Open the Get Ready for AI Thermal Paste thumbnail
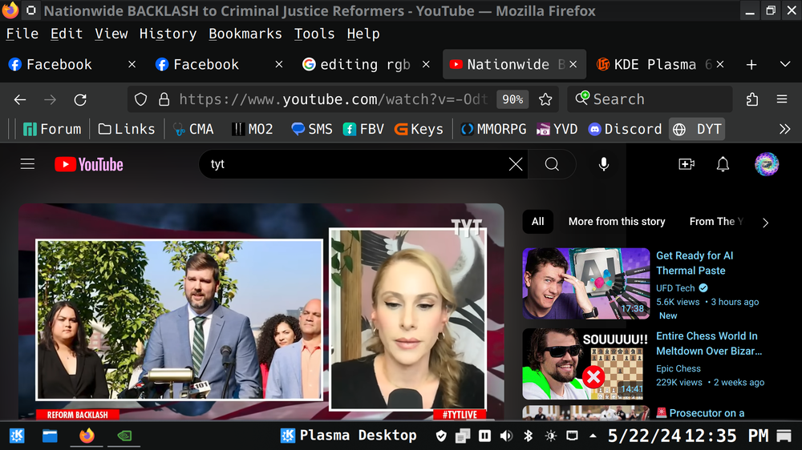 (585, 283)
